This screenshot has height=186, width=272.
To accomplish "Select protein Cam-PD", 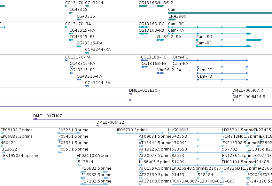I will coord(205,70).
